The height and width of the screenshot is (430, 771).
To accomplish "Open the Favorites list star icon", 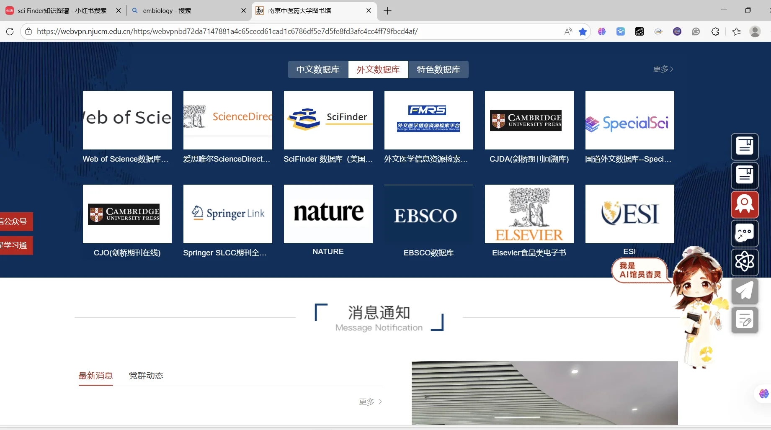I will pos(736,31).
